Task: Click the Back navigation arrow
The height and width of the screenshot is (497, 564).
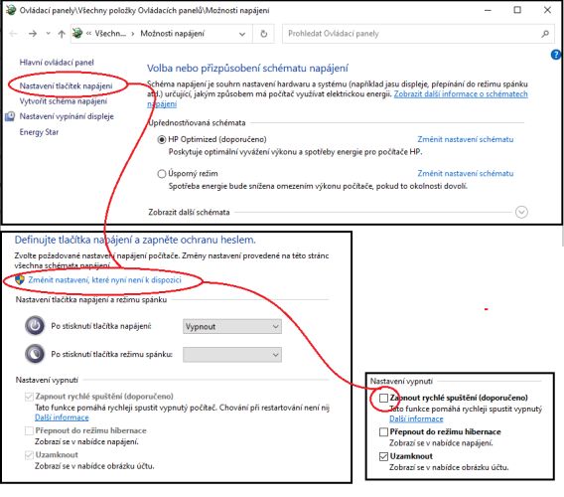Action: (x=13, y=34)
